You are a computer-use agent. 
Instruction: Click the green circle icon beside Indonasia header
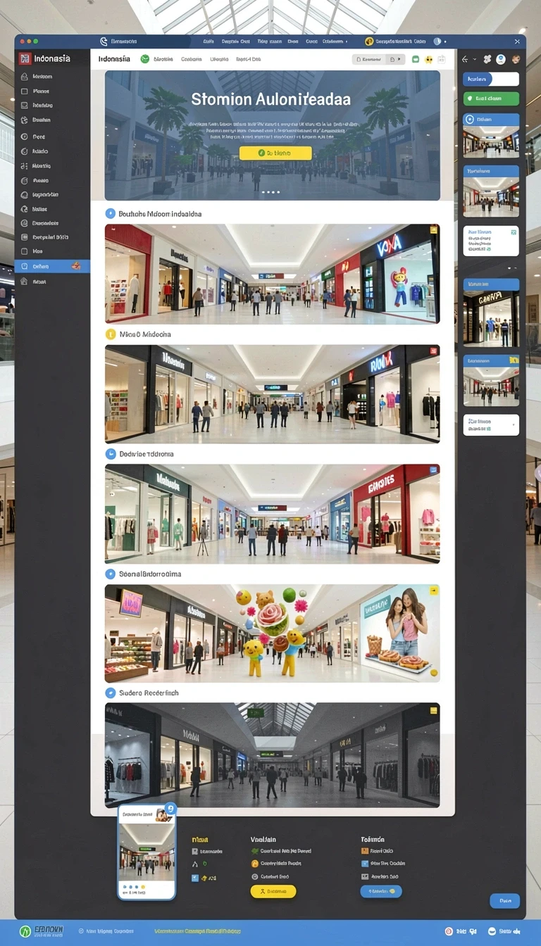(145, 60)
